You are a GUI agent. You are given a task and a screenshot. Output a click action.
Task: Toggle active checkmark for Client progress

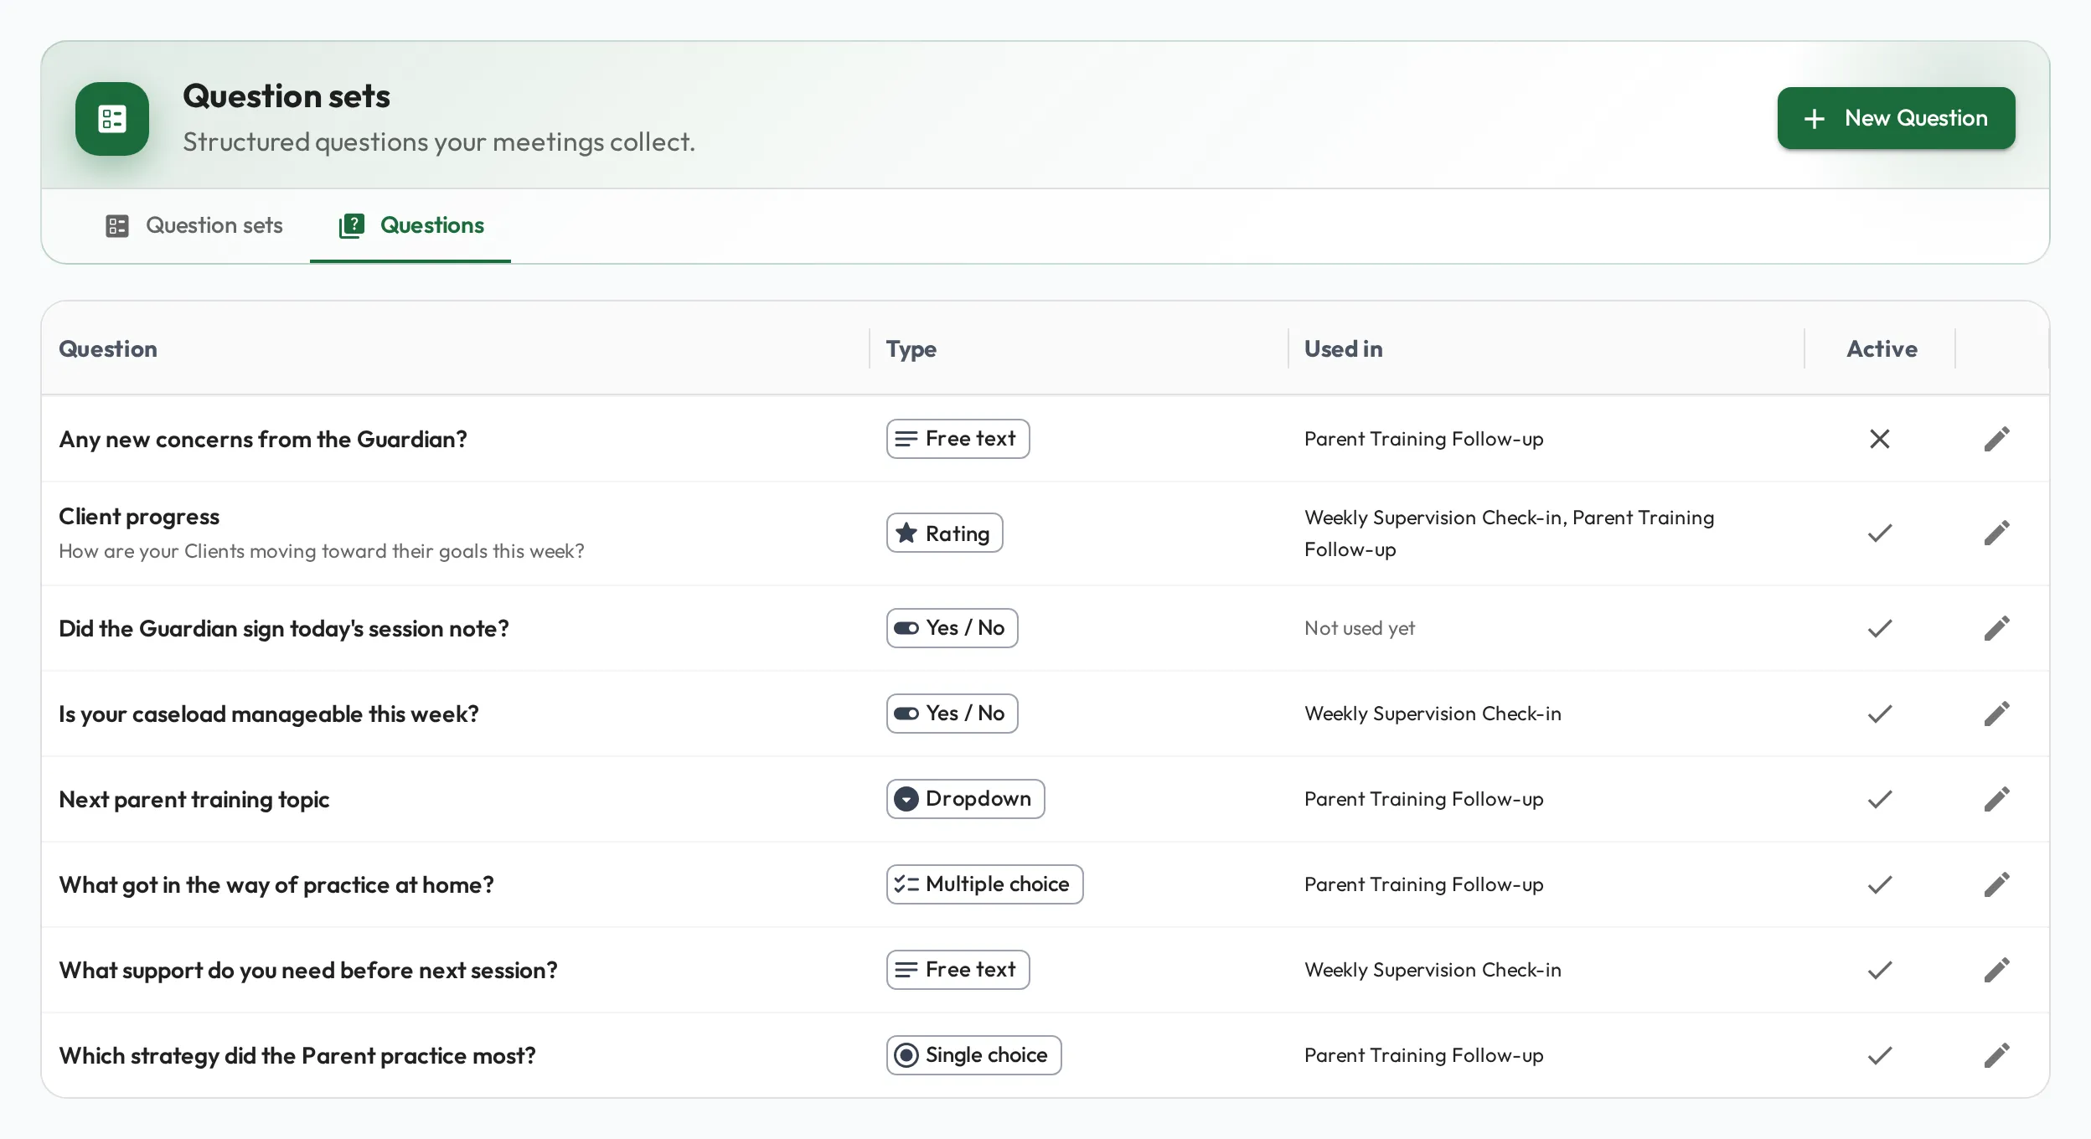[x=1879, y=533]
